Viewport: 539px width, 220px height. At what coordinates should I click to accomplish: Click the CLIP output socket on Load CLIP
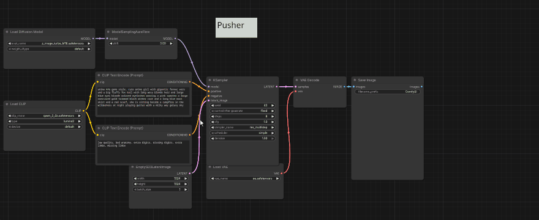83,111
